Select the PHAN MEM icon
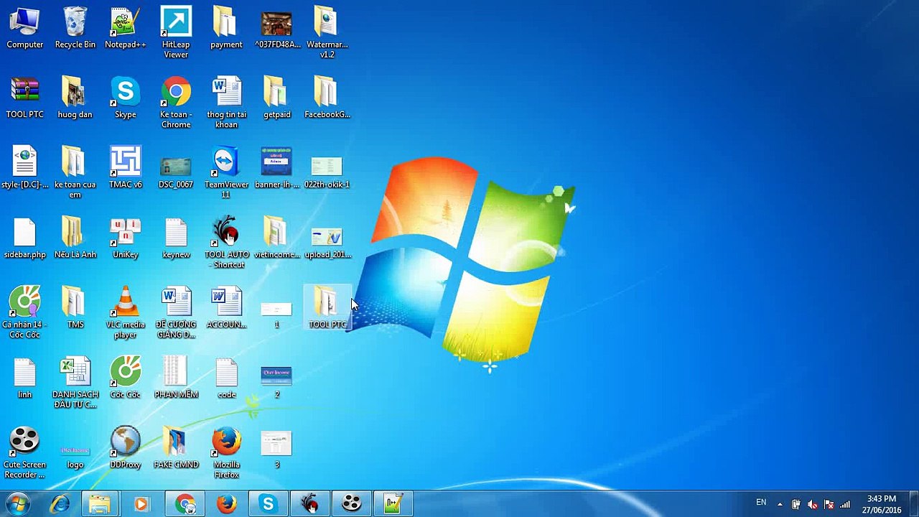919x517 pixels. pyautogui.click(x=176, y=378)
